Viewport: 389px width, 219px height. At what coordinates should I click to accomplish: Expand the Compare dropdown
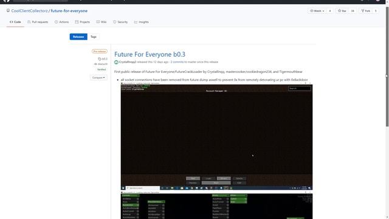[x=98, y=78]
